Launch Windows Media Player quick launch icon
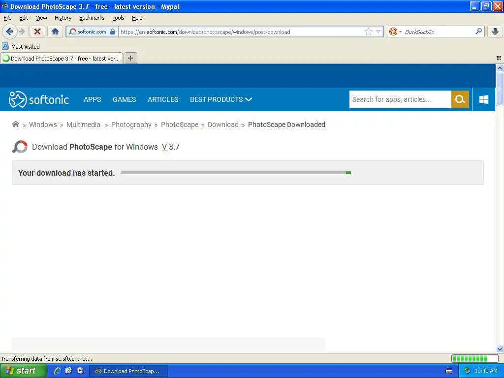Image resolution: width=504 pixels, height=378 pixels. pyautogui.click(x=80, y=371)
